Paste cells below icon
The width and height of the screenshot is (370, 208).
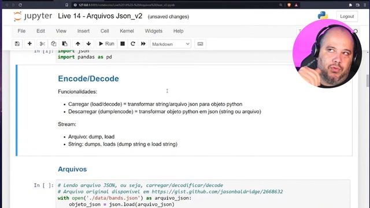pos(65,44)
